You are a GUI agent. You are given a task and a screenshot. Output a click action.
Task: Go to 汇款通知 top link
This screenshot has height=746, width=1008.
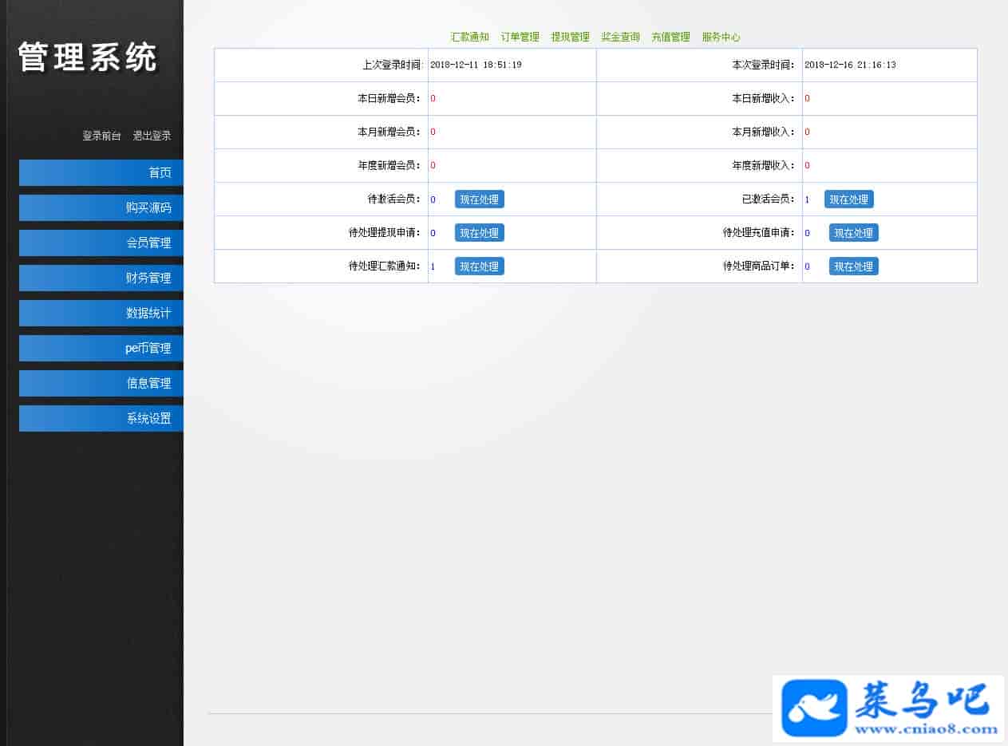pyautogui.click(x=470, y=37)
